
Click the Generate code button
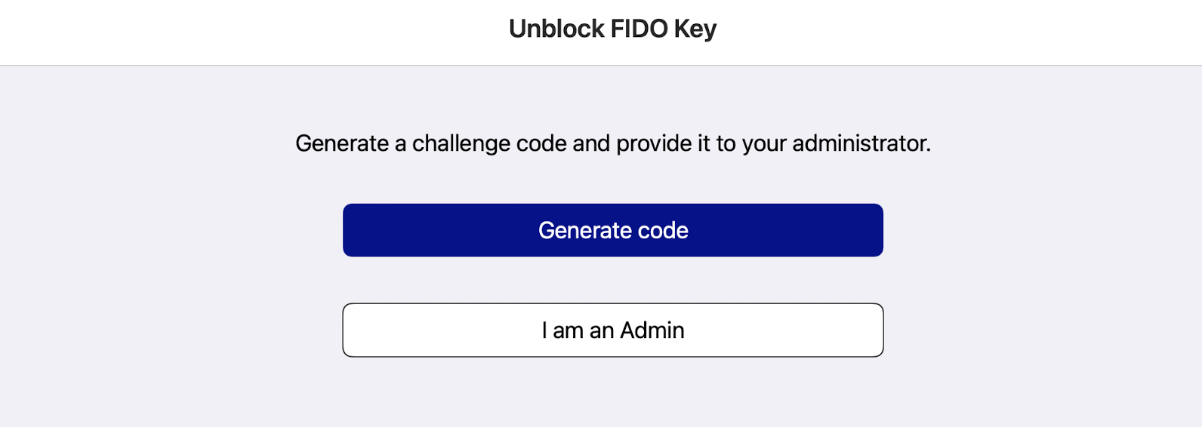(612, 230)
